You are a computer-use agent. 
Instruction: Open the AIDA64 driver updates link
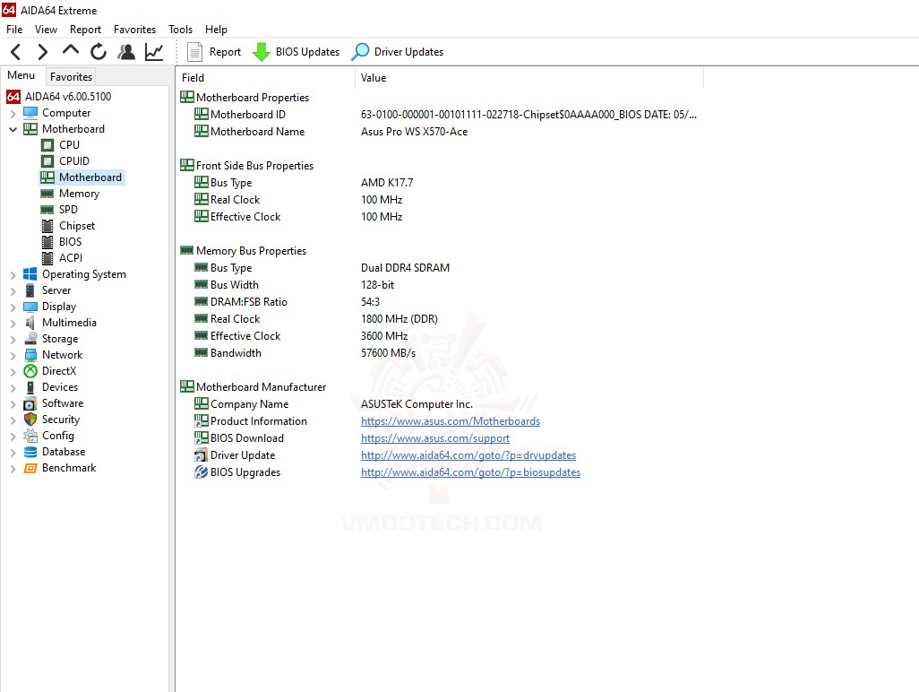coord(468,455)
